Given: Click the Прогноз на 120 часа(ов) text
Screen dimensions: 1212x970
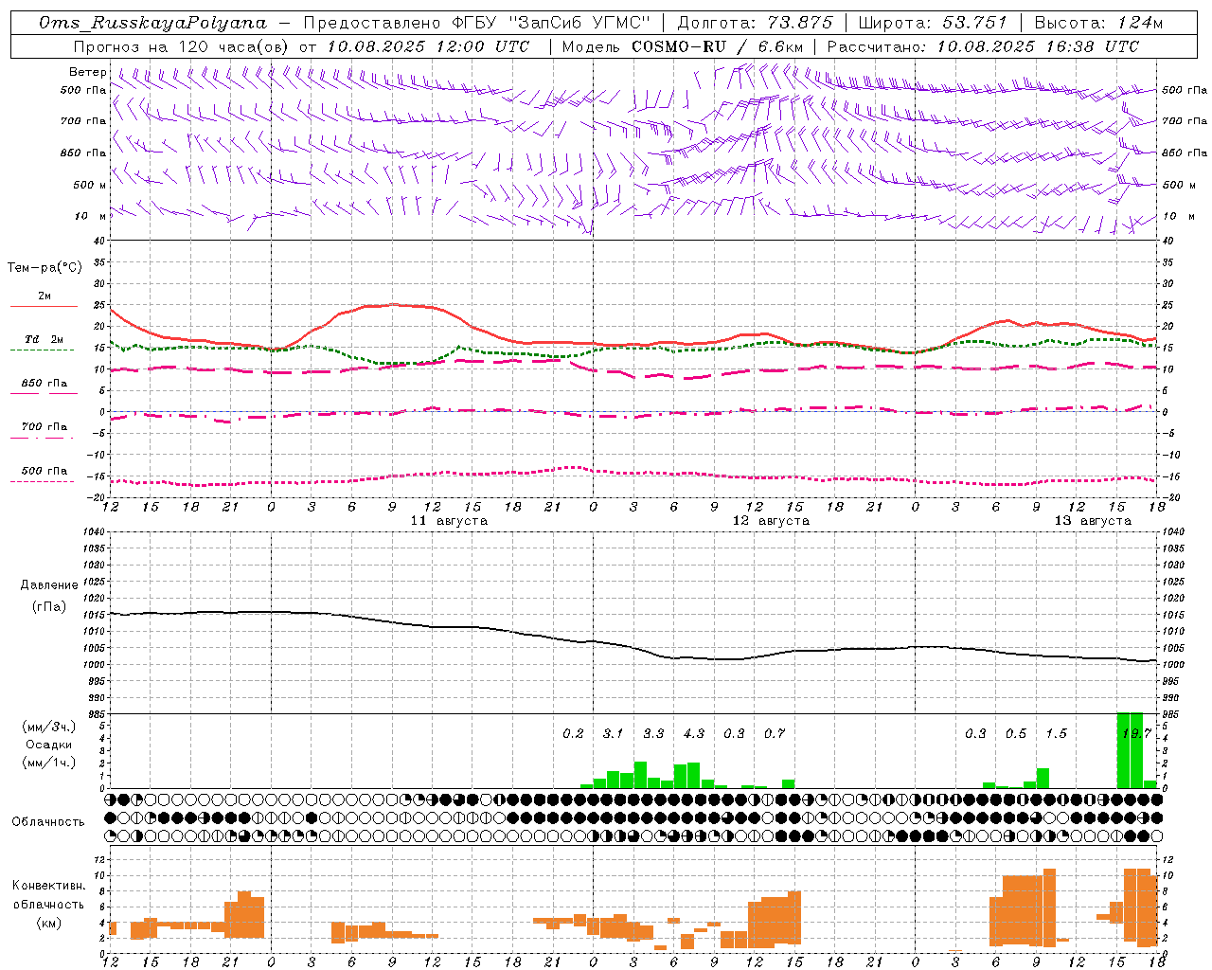Looking at the screenshot, I should [x=183, y=46].
